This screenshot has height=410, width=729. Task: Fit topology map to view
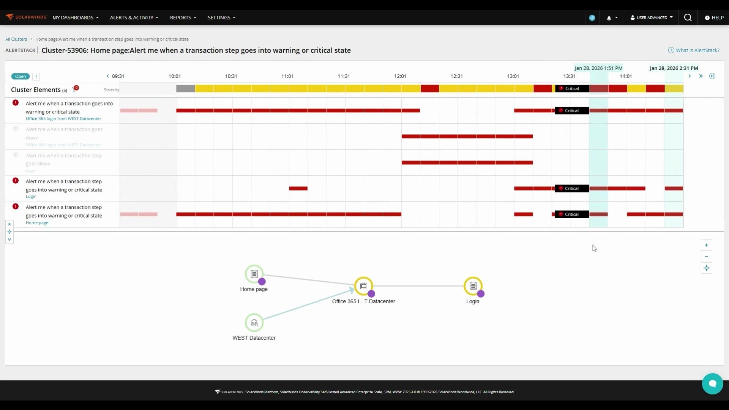[x=706, y=268]
